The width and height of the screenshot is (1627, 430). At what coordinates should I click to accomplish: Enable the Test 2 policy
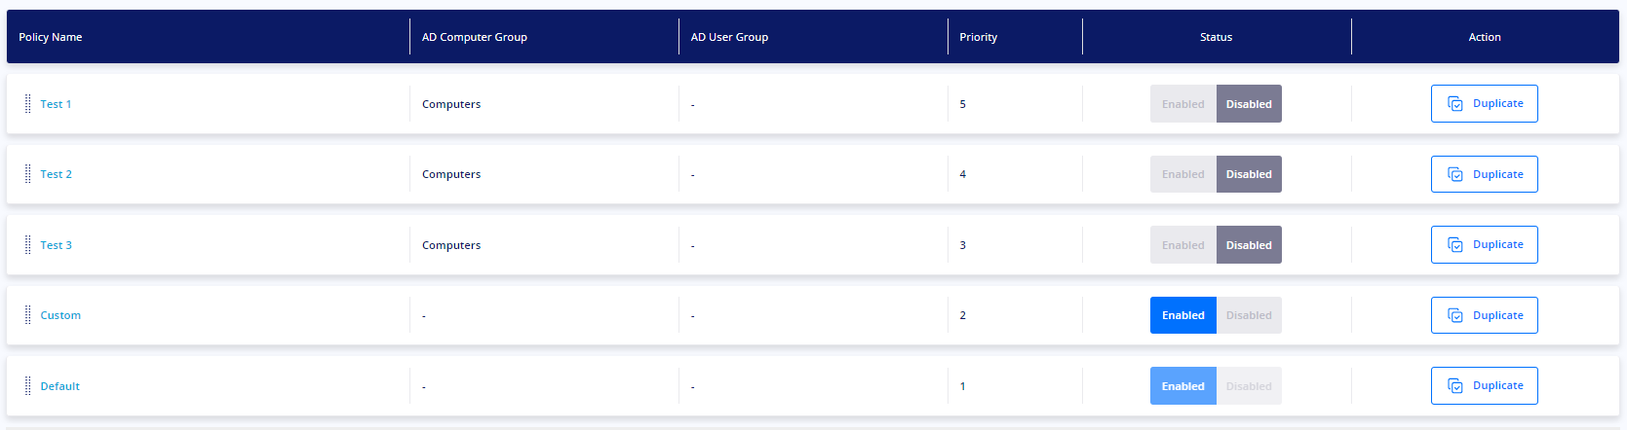[1183, 174]
